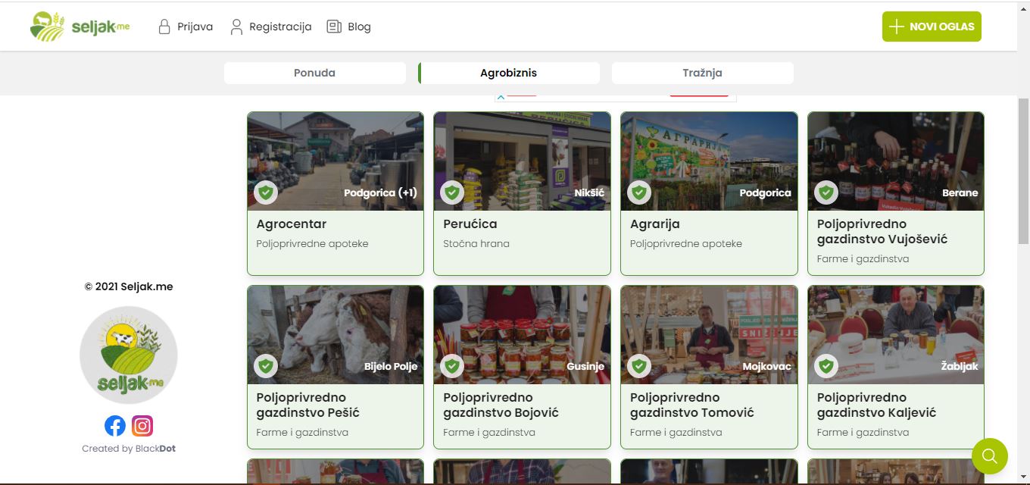Click verified shield badge on Agrocentar card
This screenshot has height=485, width=1030.
265,192
